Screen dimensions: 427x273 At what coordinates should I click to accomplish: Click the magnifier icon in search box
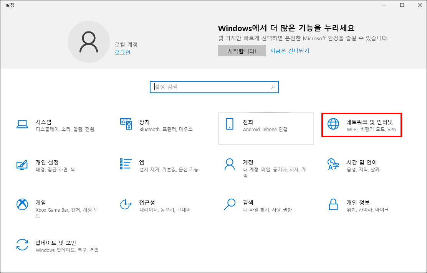pyautogui.click(x=273, y=87)
